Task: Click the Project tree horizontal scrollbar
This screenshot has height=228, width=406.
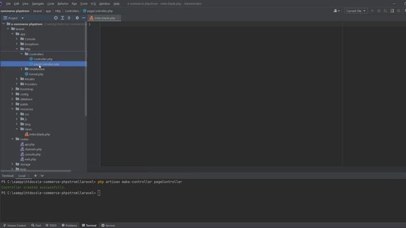Action: coord(36,171)
